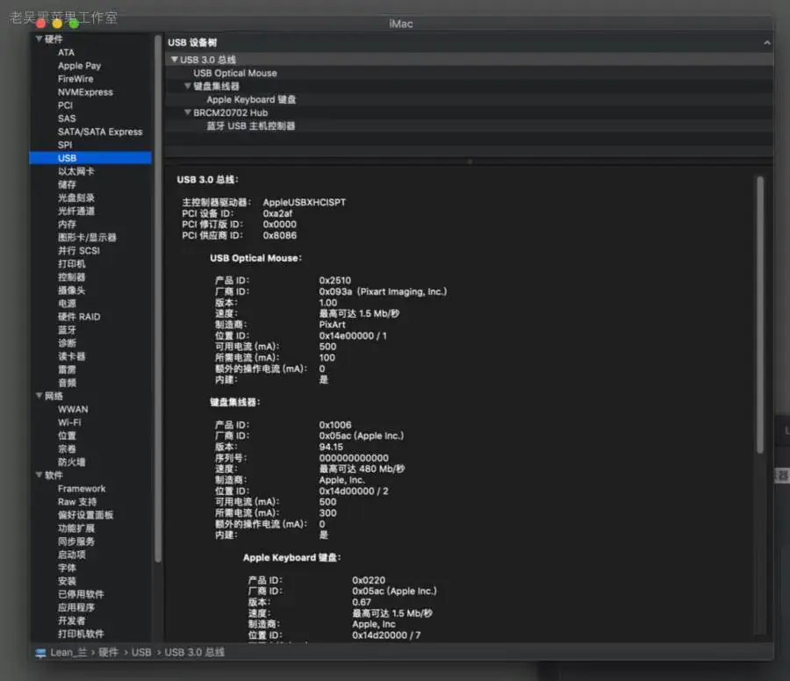The width and height of the screenshot is (790, 681).
Task: Select 安装 in the software list
Action: (x=67, y=581)
